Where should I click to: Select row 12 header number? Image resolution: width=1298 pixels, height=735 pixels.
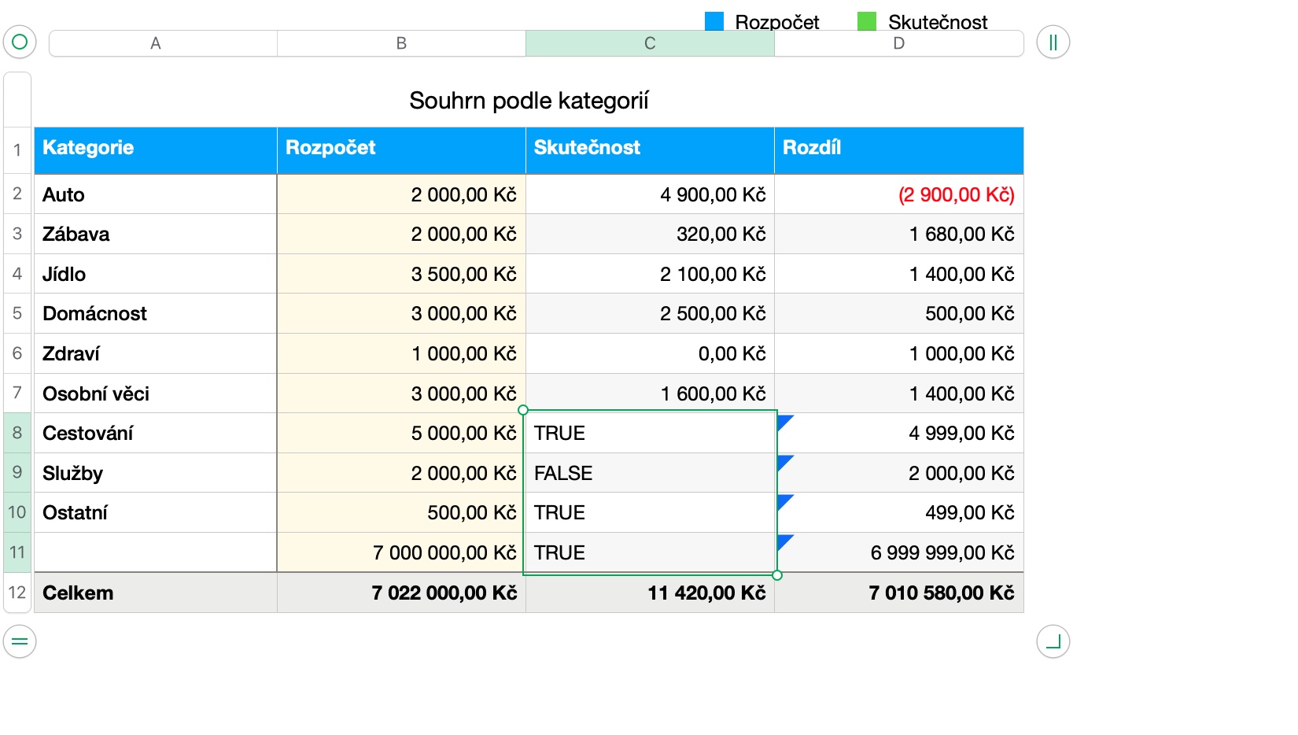[x=17, y=593]
